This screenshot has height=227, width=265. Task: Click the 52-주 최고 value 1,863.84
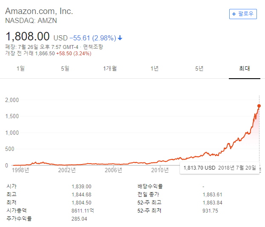[x=212, y=202]
